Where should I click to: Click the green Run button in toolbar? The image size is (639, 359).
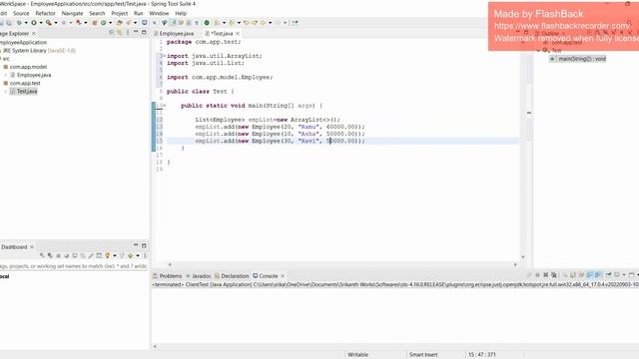34,23
